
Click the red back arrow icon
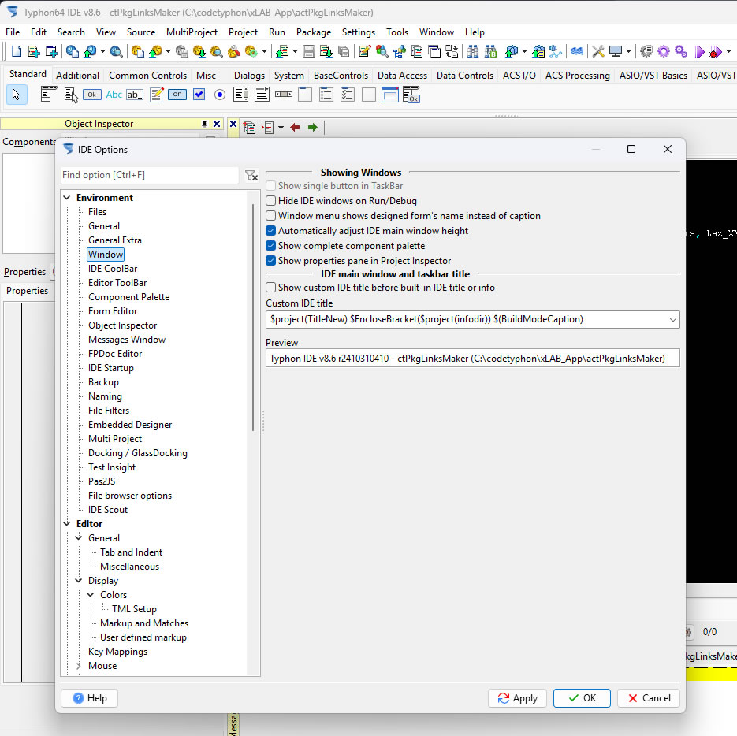[x=295, y=128]
